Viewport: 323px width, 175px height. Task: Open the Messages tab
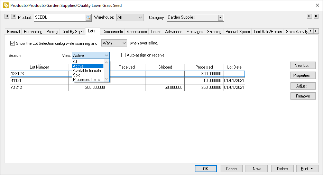coord(195,32)
